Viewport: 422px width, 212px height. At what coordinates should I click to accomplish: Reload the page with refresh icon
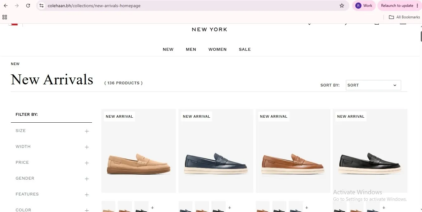pos(28,6)
